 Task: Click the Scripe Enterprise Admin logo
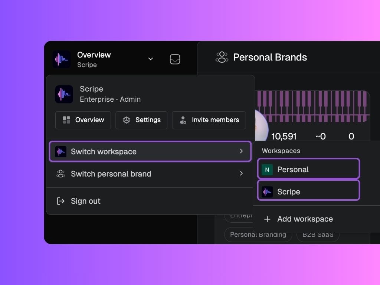pos(64,94)
